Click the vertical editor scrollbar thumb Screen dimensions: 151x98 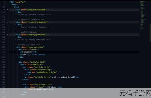(150, 33)
